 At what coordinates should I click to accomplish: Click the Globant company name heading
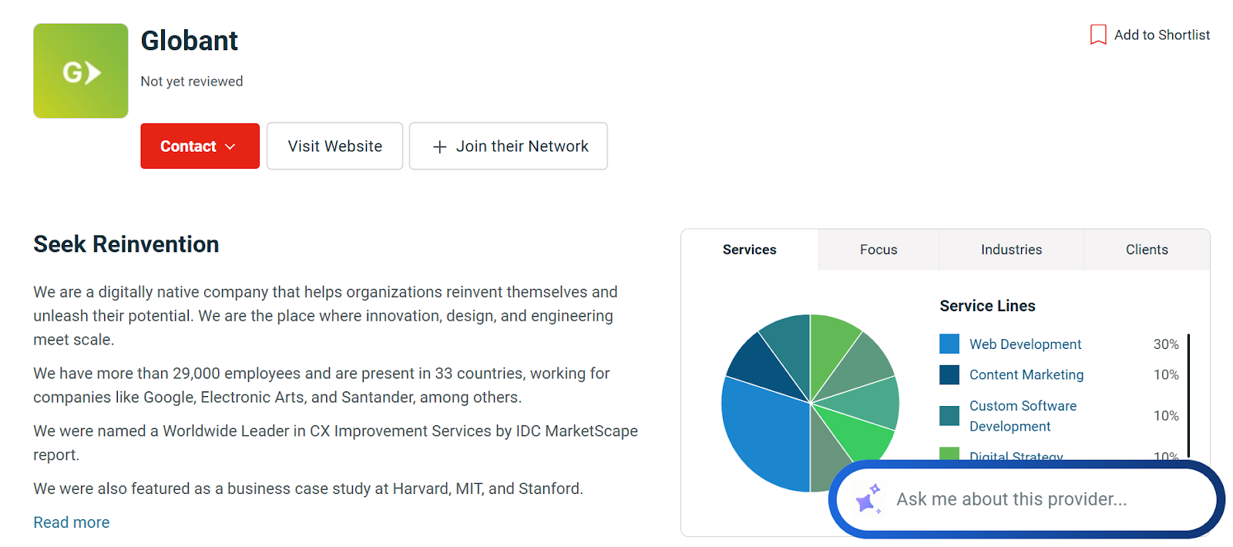(189, 41)
